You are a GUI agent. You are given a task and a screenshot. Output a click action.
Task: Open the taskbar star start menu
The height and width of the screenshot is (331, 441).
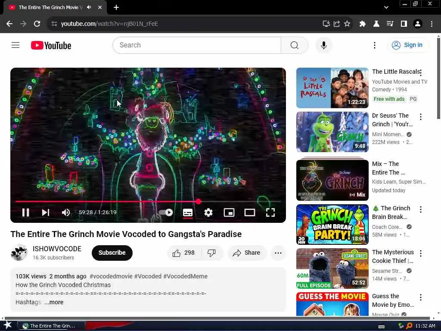click(7, 325)
